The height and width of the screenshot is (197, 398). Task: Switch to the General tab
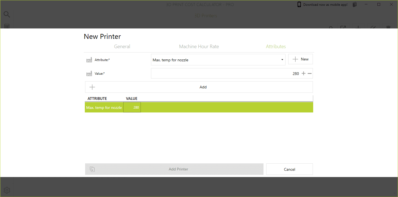coord(122,47)
